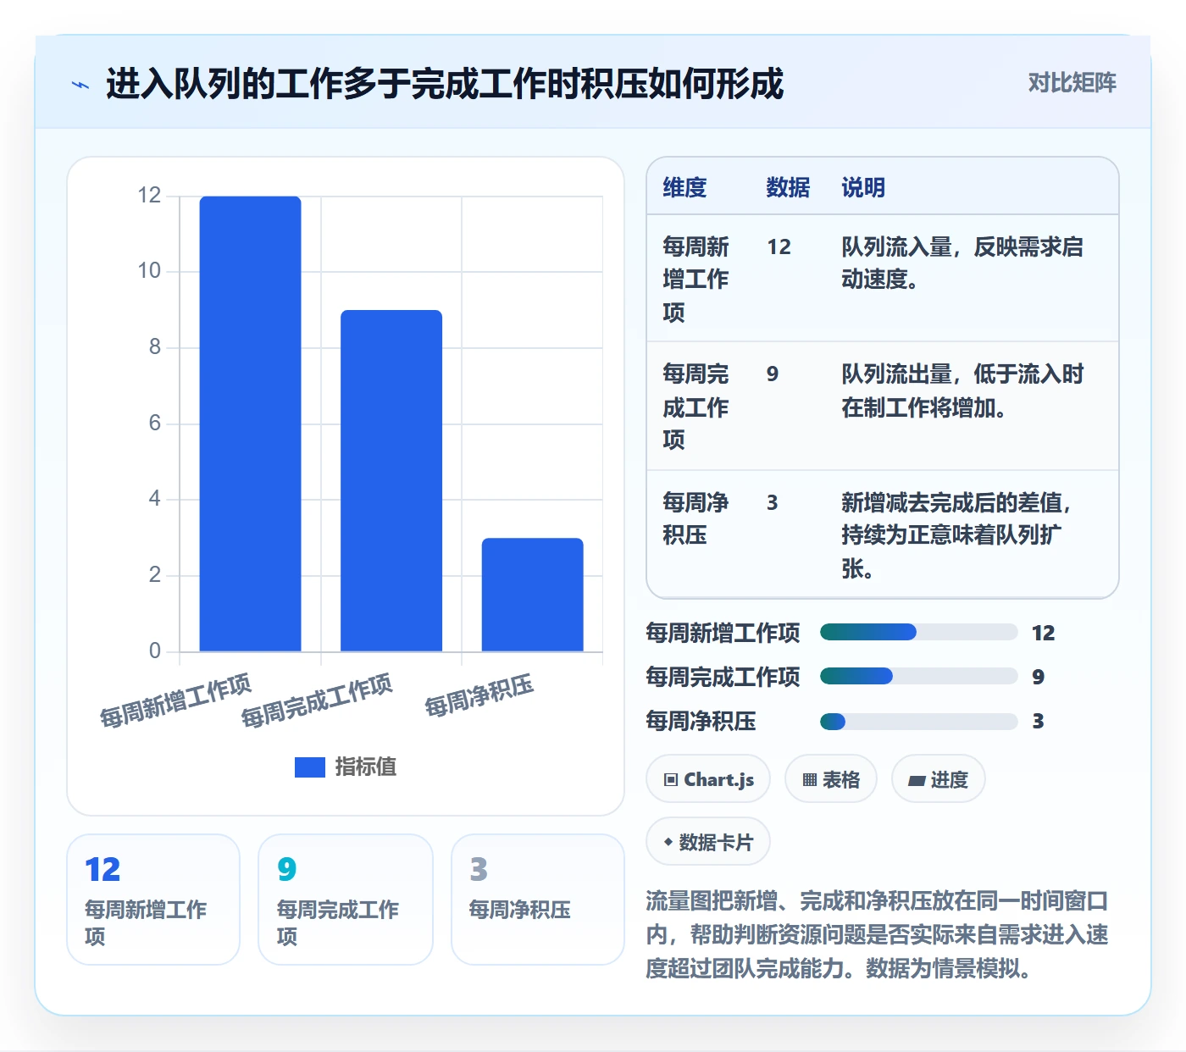Click the 每周完成工作项 label beside progress bar
1186x1052 pixels.
[x=723, y=677]
